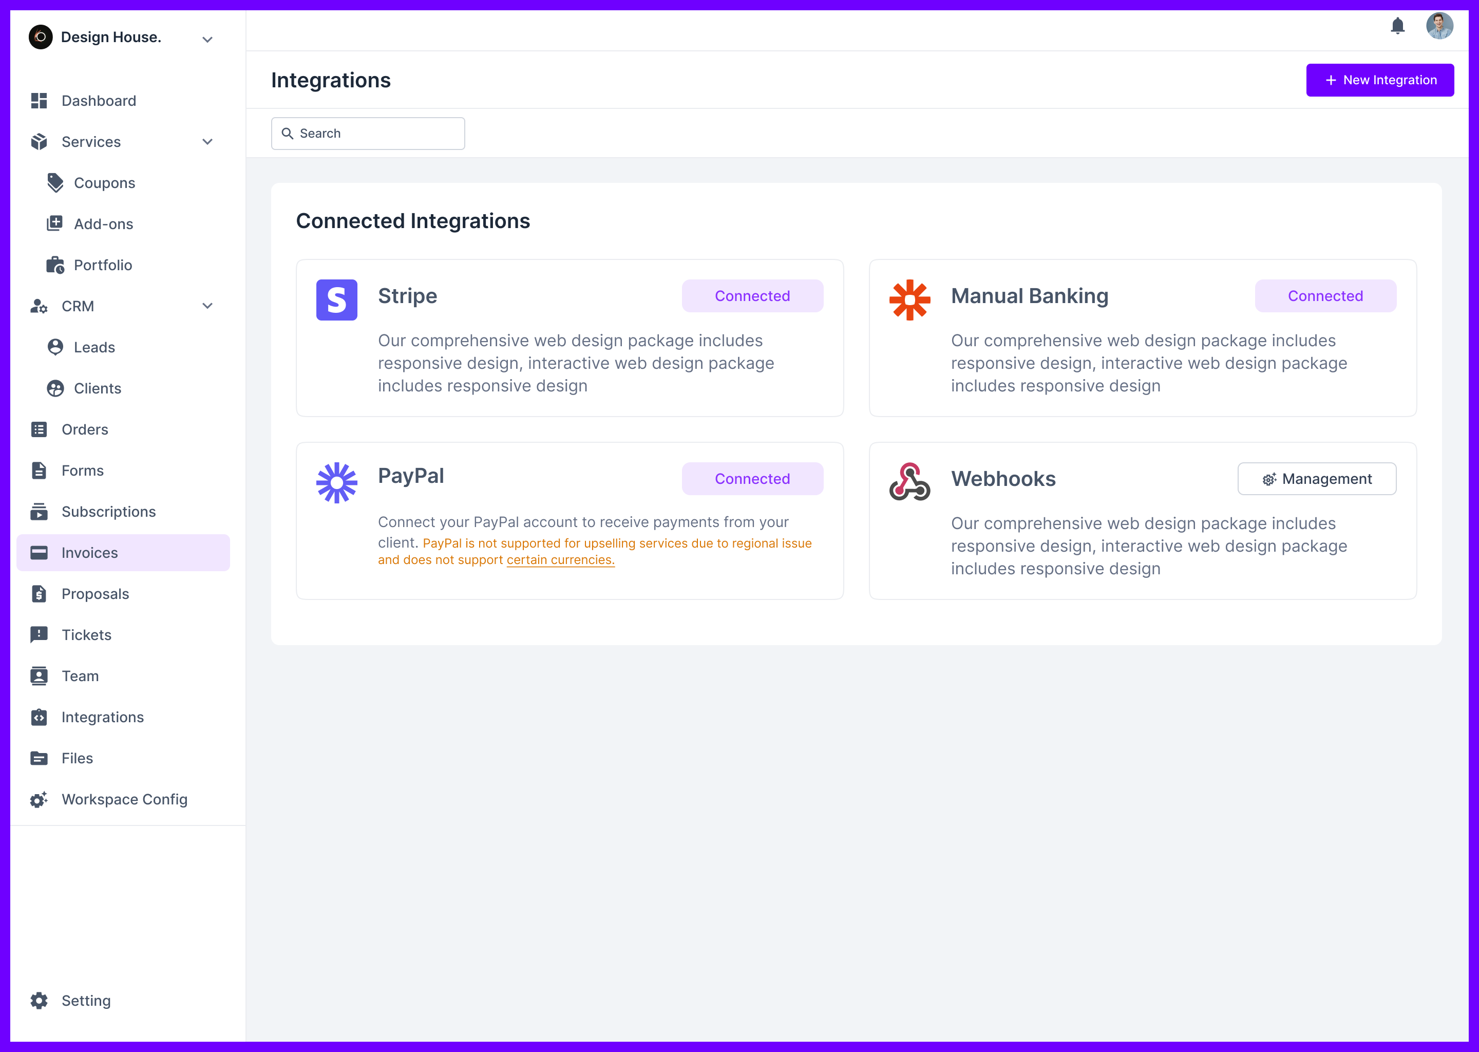Click the Leads icon under CRM
1479x1052 pixels.
pyautogui.click(x=55, y=347)
